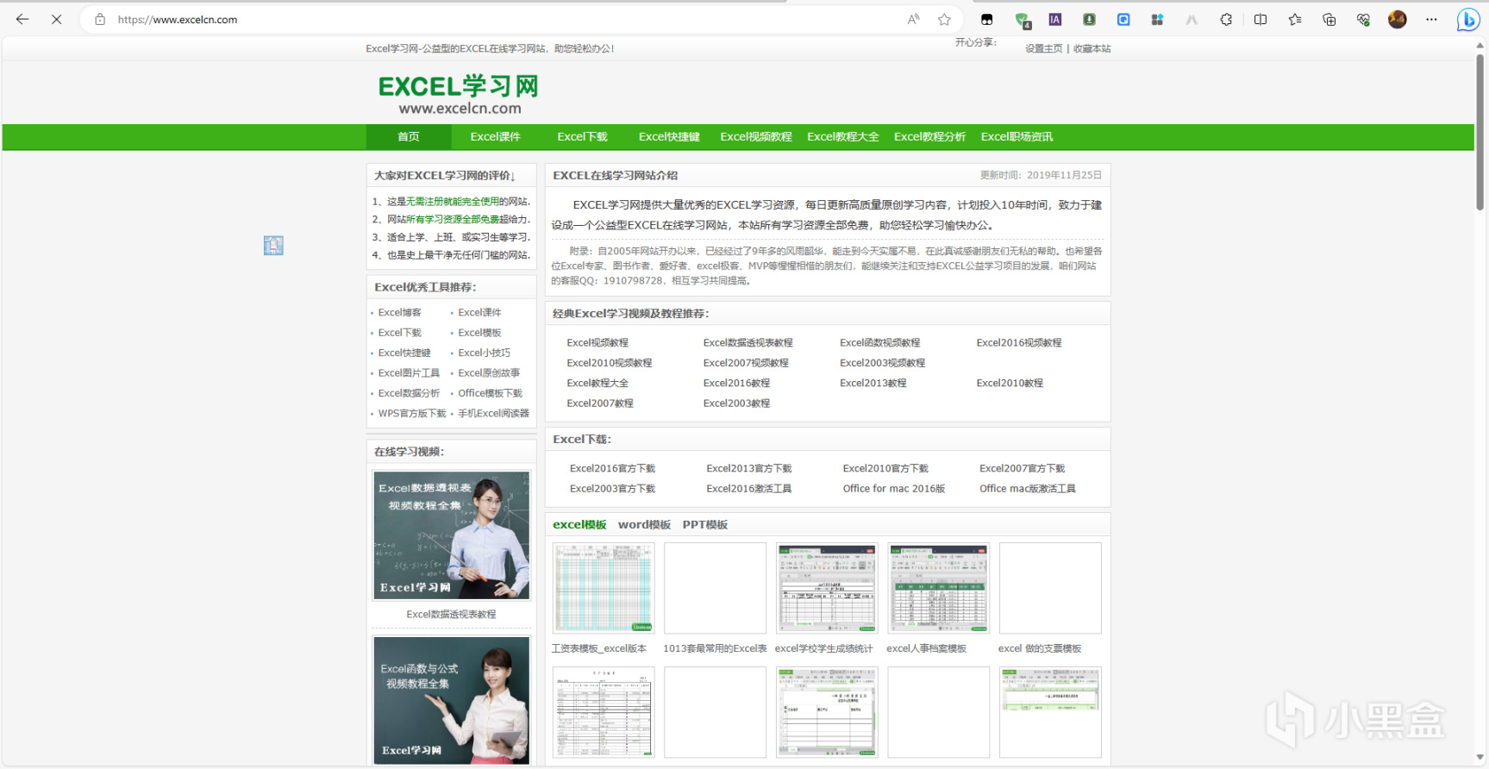
Task: Open Excel职场资讯 in the navigation bar
Action: [1017, 137]
